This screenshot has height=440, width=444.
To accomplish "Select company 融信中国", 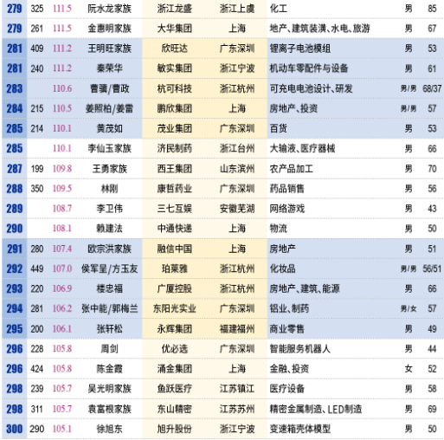I will [175, 249].
